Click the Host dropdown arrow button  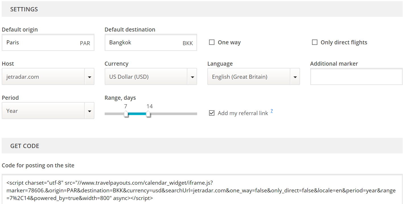89,77
